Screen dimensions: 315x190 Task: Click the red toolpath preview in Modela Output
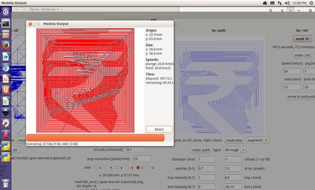[85, 80]
